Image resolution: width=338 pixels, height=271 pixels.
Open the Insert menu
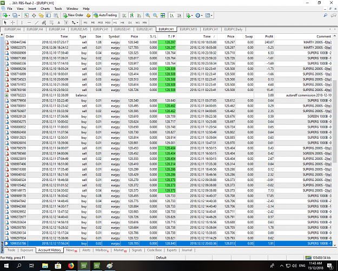click(32, 9)
